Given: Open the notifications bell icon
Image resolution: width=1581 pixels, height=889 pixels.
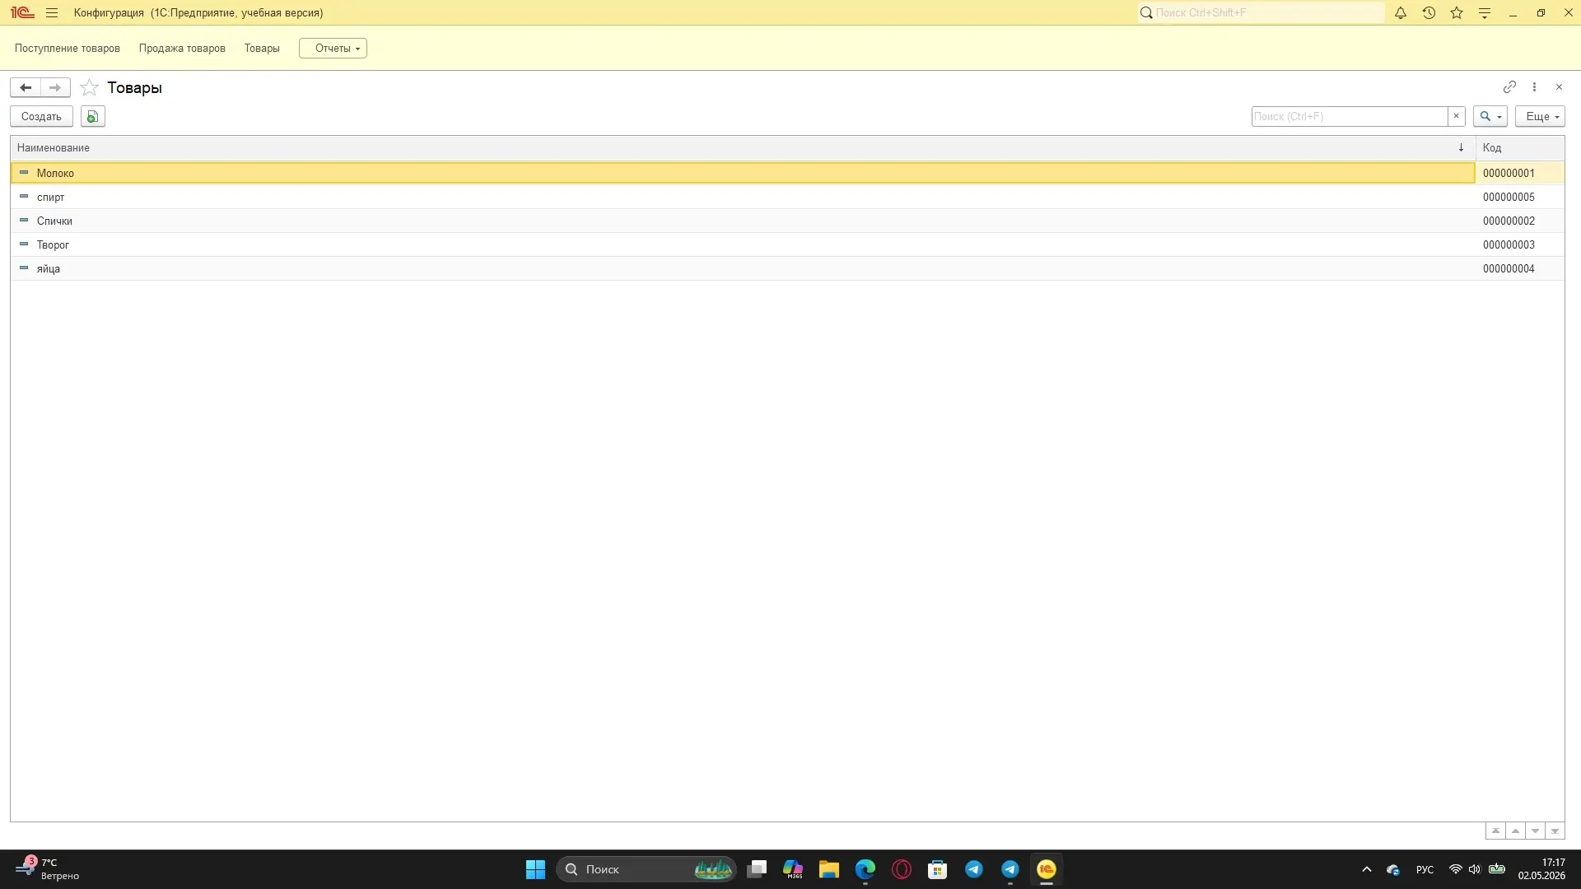Looking at the screenshot, I should point(1400,13).
